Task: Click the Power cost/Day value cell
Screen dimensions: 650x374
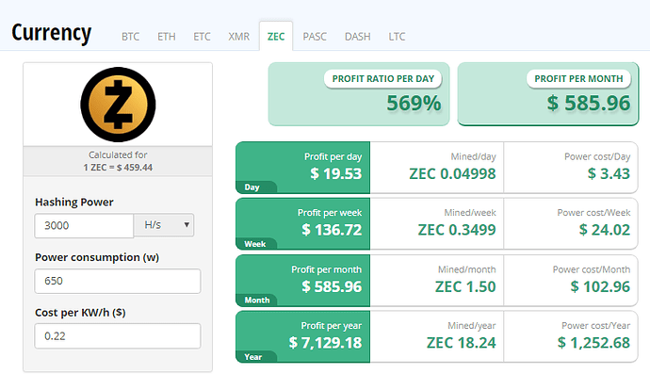Action: coord(571,168)
